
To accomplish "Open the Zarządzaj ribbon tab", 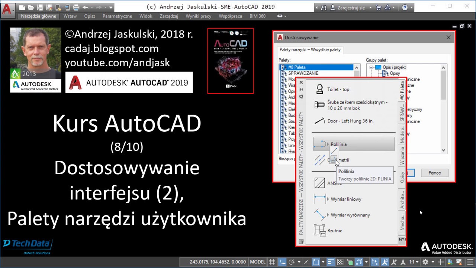I will 169,16.
